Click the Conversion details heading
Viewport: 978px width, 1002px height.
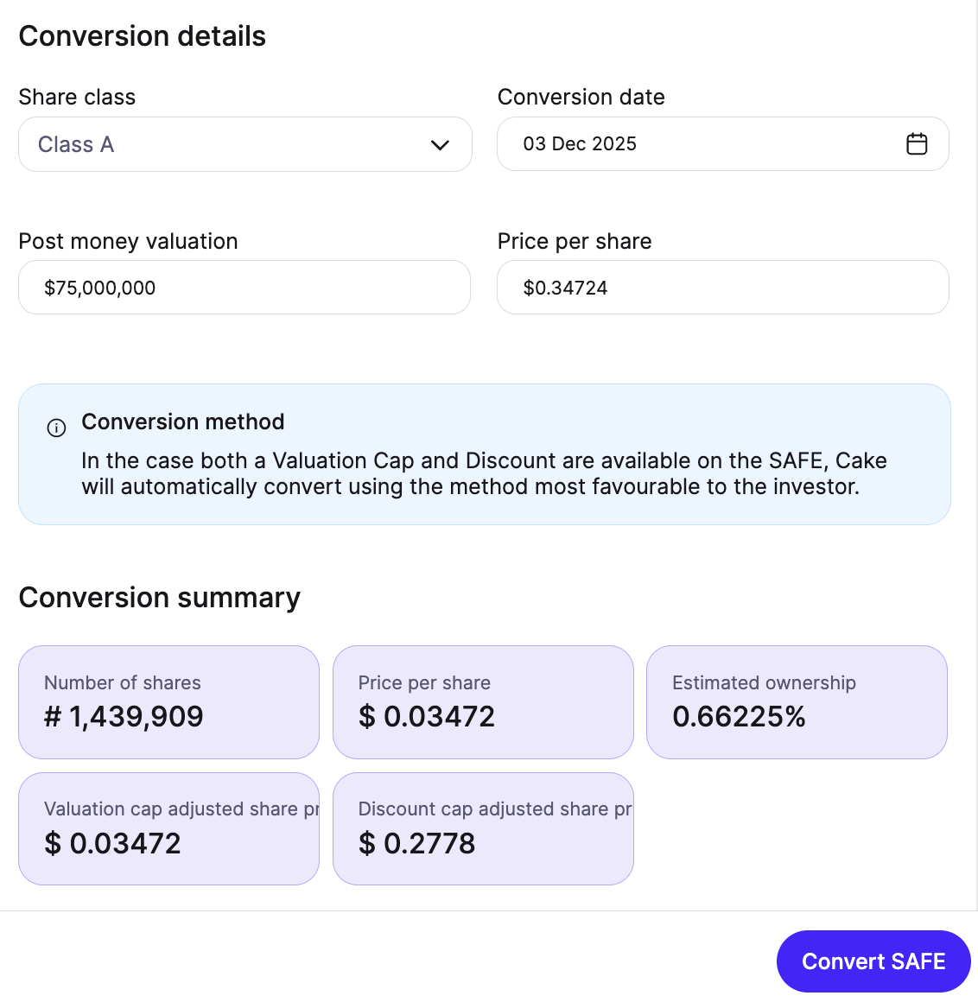pos(143,36)
